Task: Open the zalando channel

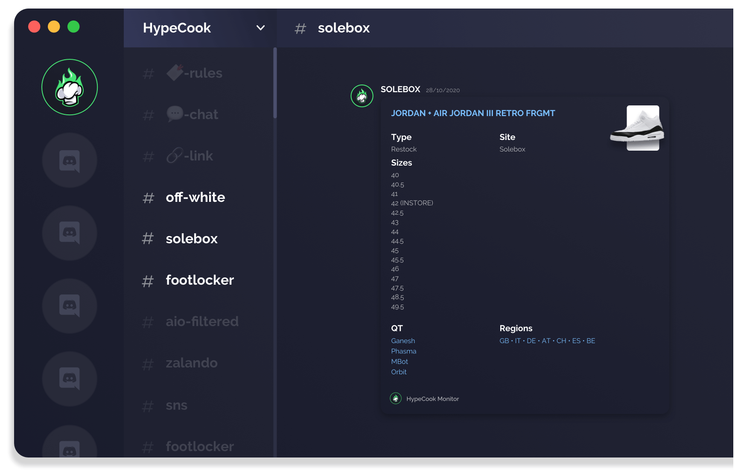Action: [192, 363]
